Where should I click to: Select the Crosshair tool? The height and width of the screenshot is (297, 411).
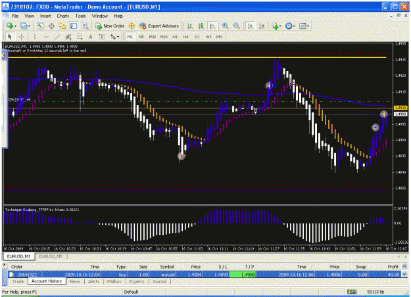[x=21, y=37]
